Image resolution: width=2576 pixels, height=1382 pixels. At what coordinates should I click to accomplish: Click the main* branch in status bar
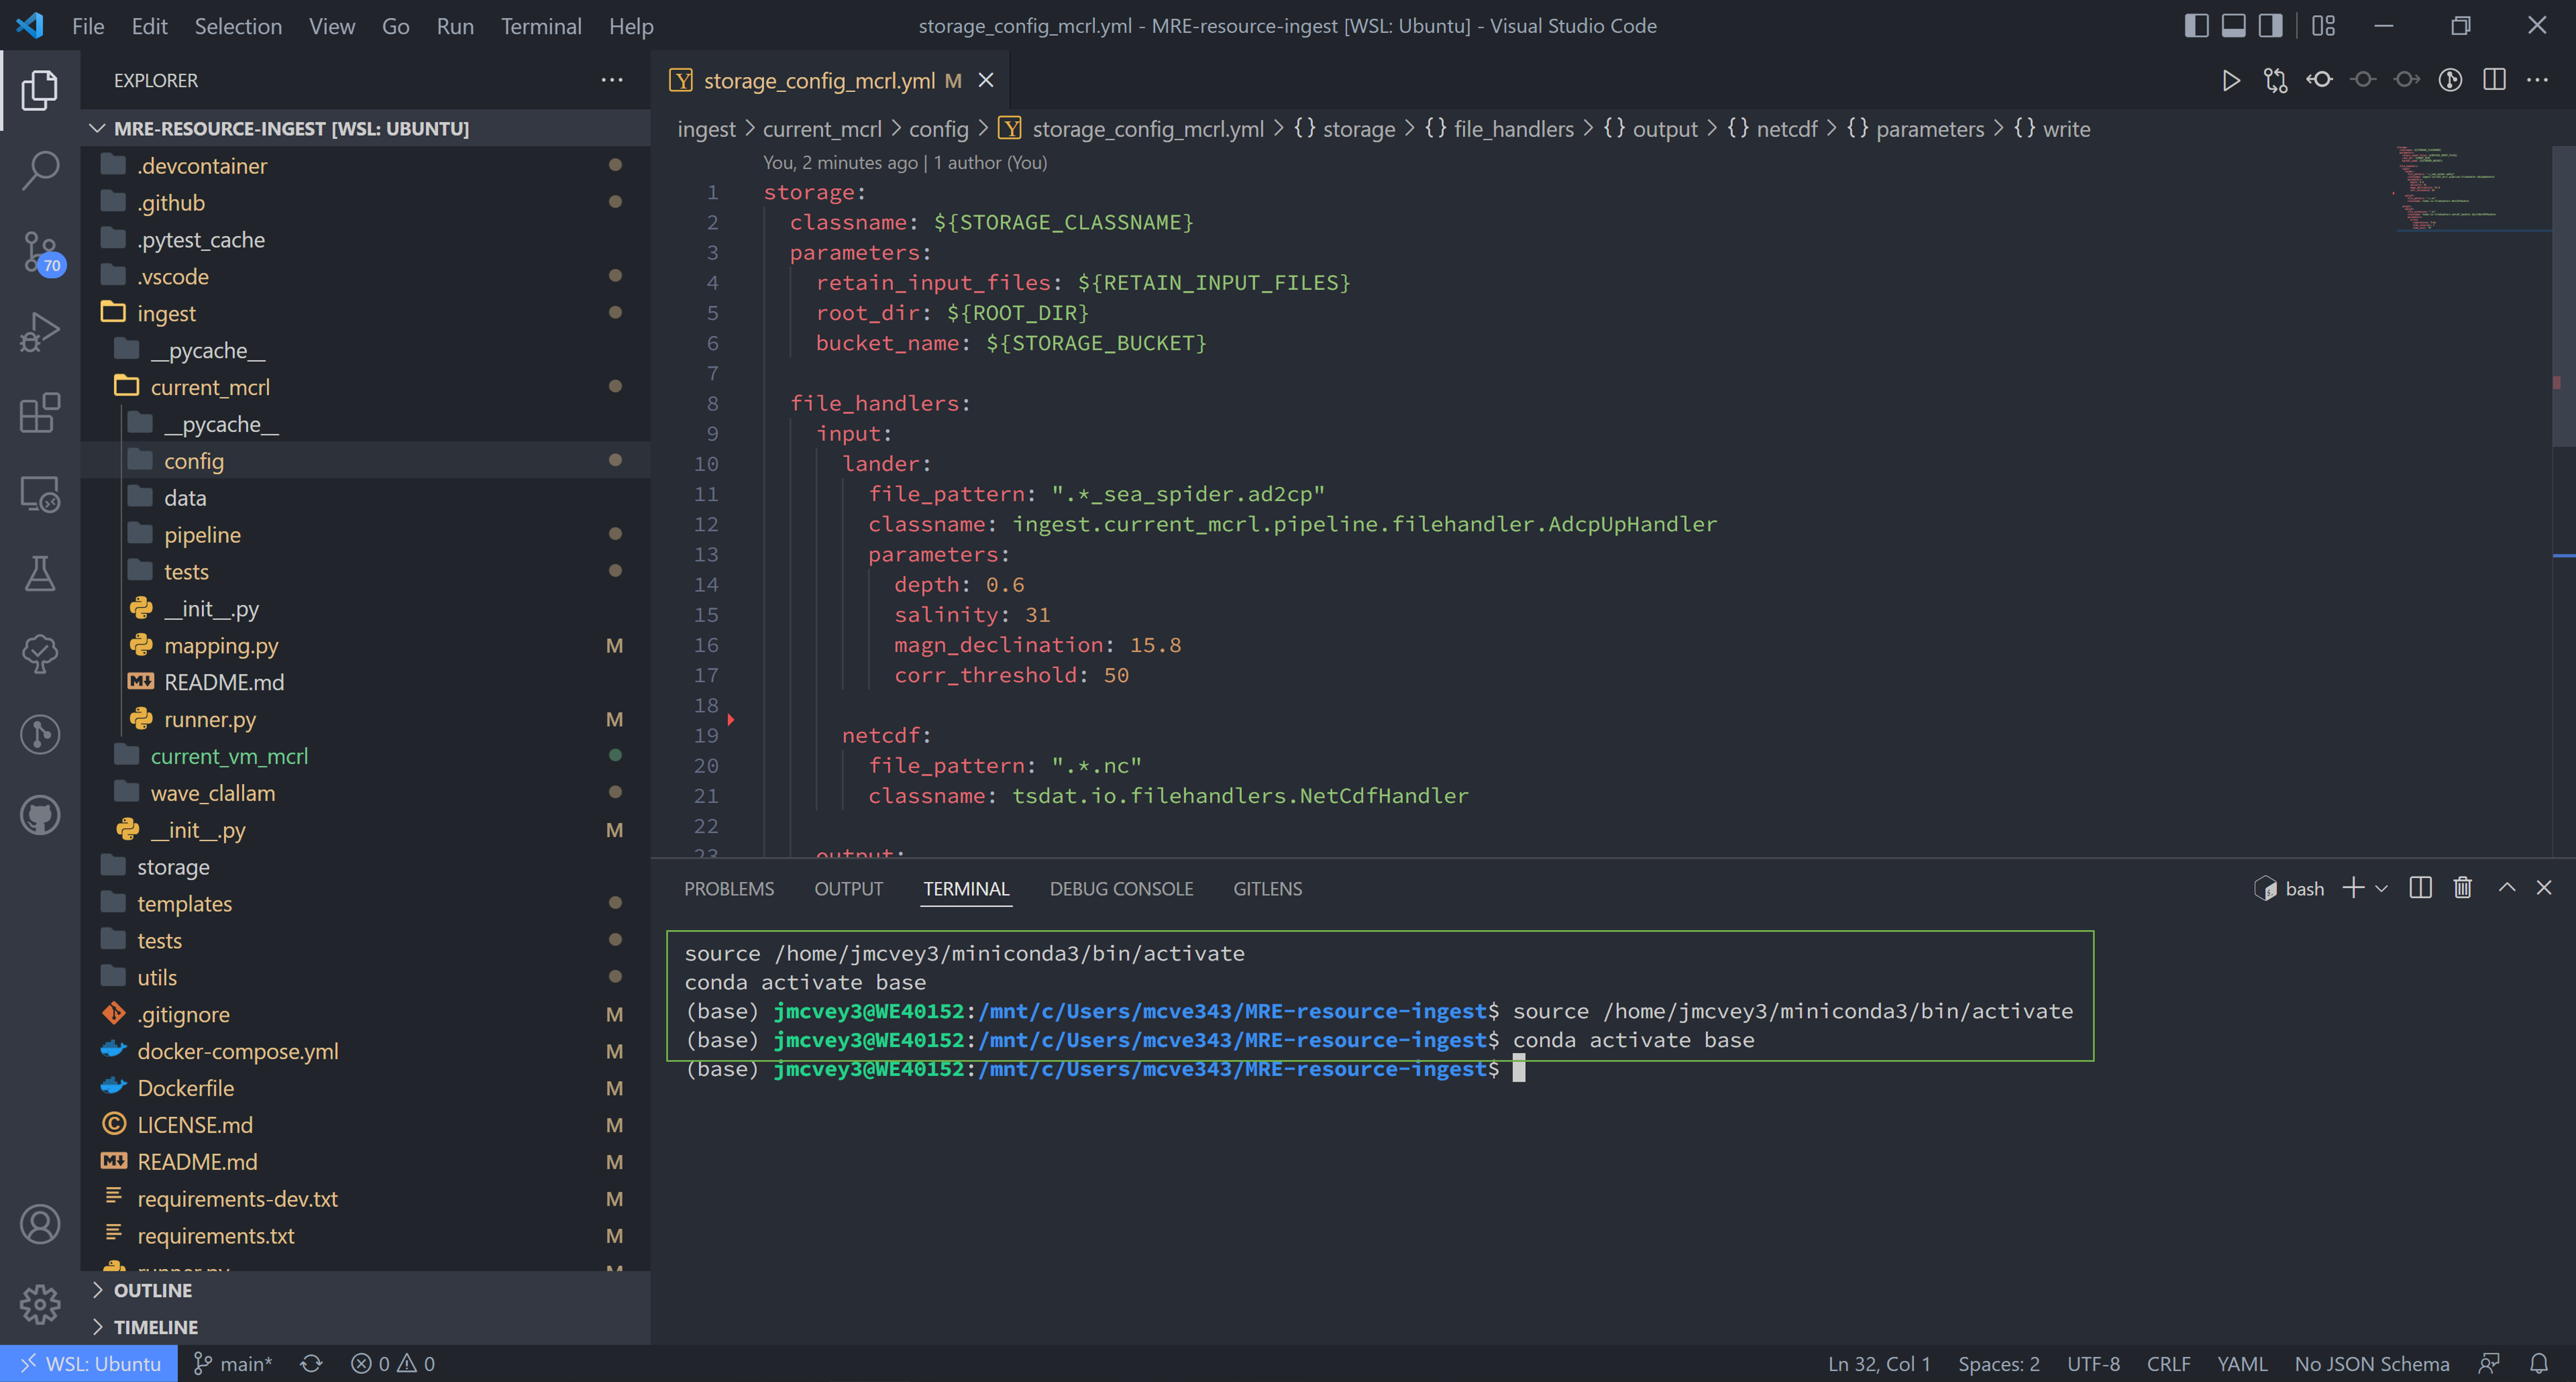[x=233, y=1364]
